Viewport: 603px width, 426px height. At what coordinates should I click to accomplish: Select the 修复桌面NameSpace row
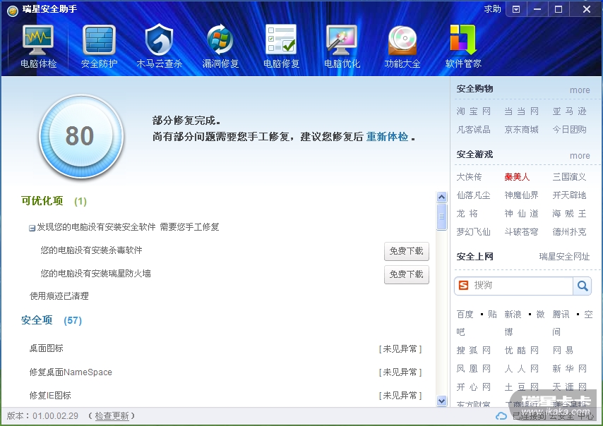(226, 372)
